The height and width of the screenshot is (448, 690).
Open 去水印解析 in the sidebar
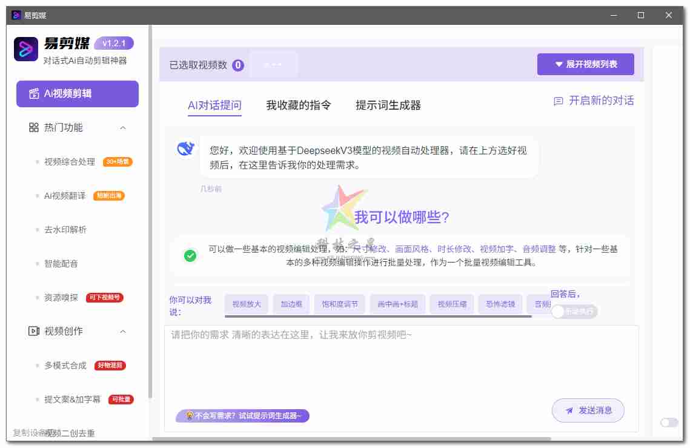(x=65, y=229)
